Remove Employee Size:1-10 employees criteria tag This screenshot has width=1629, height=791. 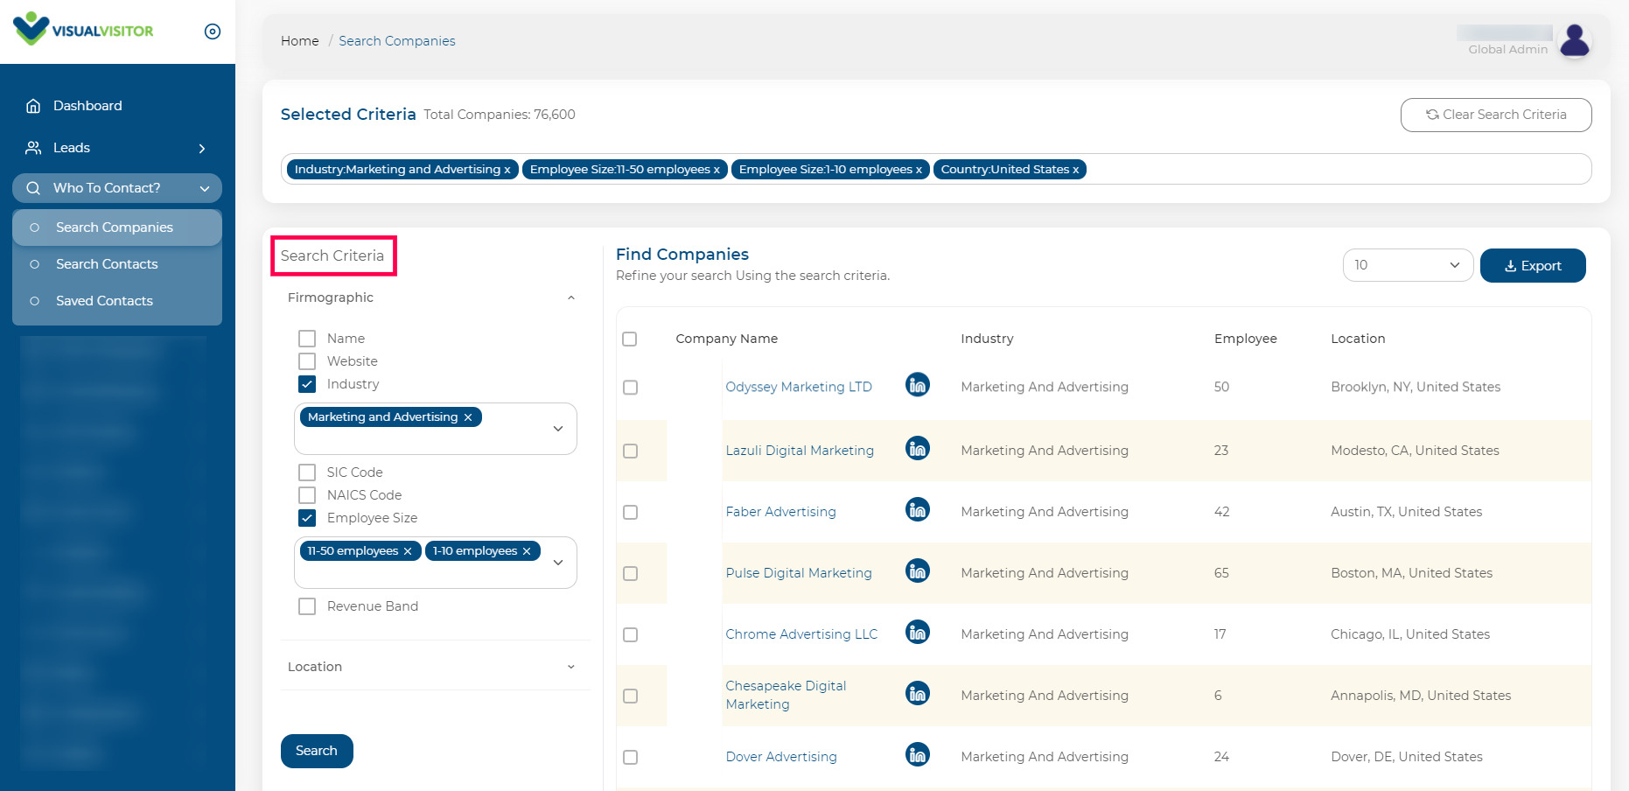pyautogui.click(x=919, y=170)
